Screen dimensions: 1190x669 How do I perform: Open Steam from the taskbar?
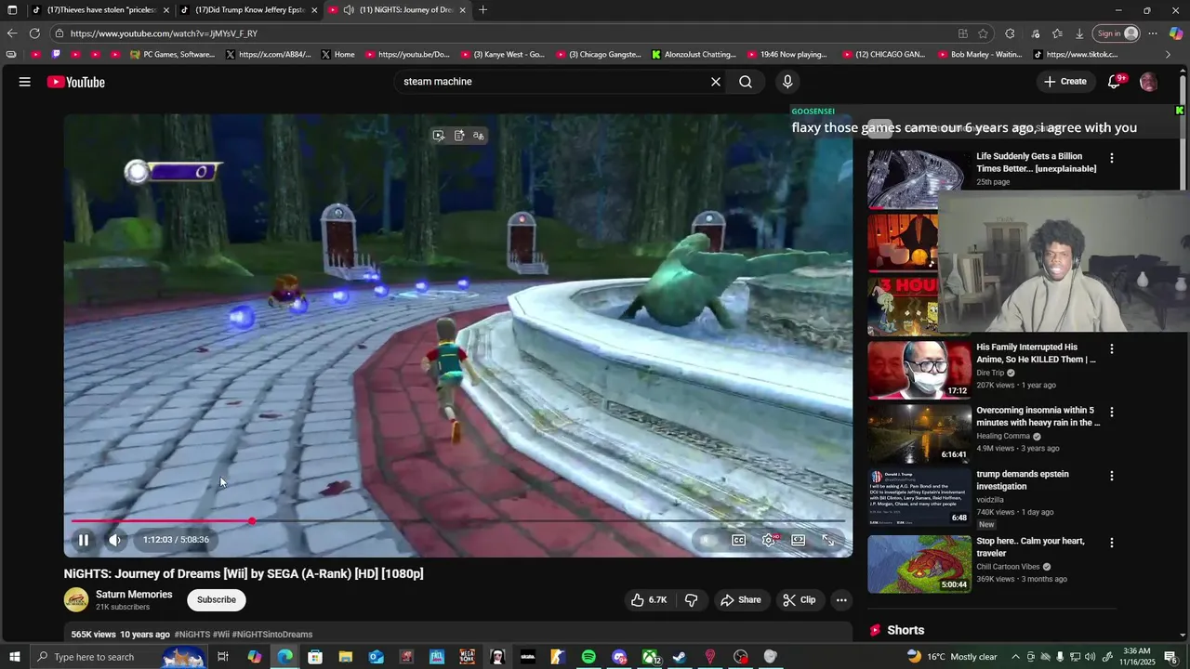tap(680, 657)
